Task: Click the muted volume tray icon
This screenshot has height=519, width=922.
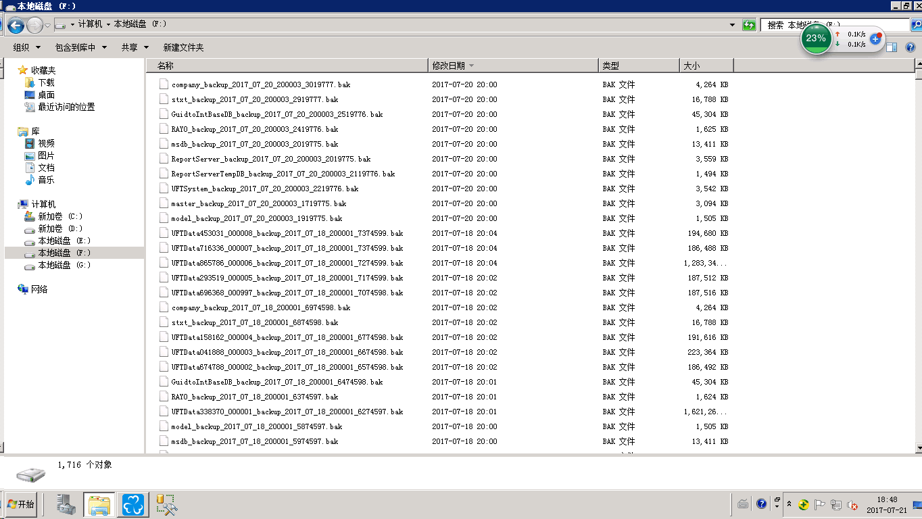Action: 853,505
